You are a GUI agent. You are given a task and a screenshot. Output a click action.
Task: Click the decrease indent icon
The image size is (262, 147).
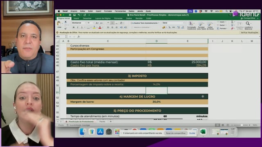[121, 27]
